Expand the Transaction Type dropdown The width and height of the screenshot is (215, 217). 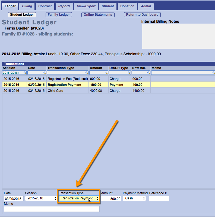point(79,199)
